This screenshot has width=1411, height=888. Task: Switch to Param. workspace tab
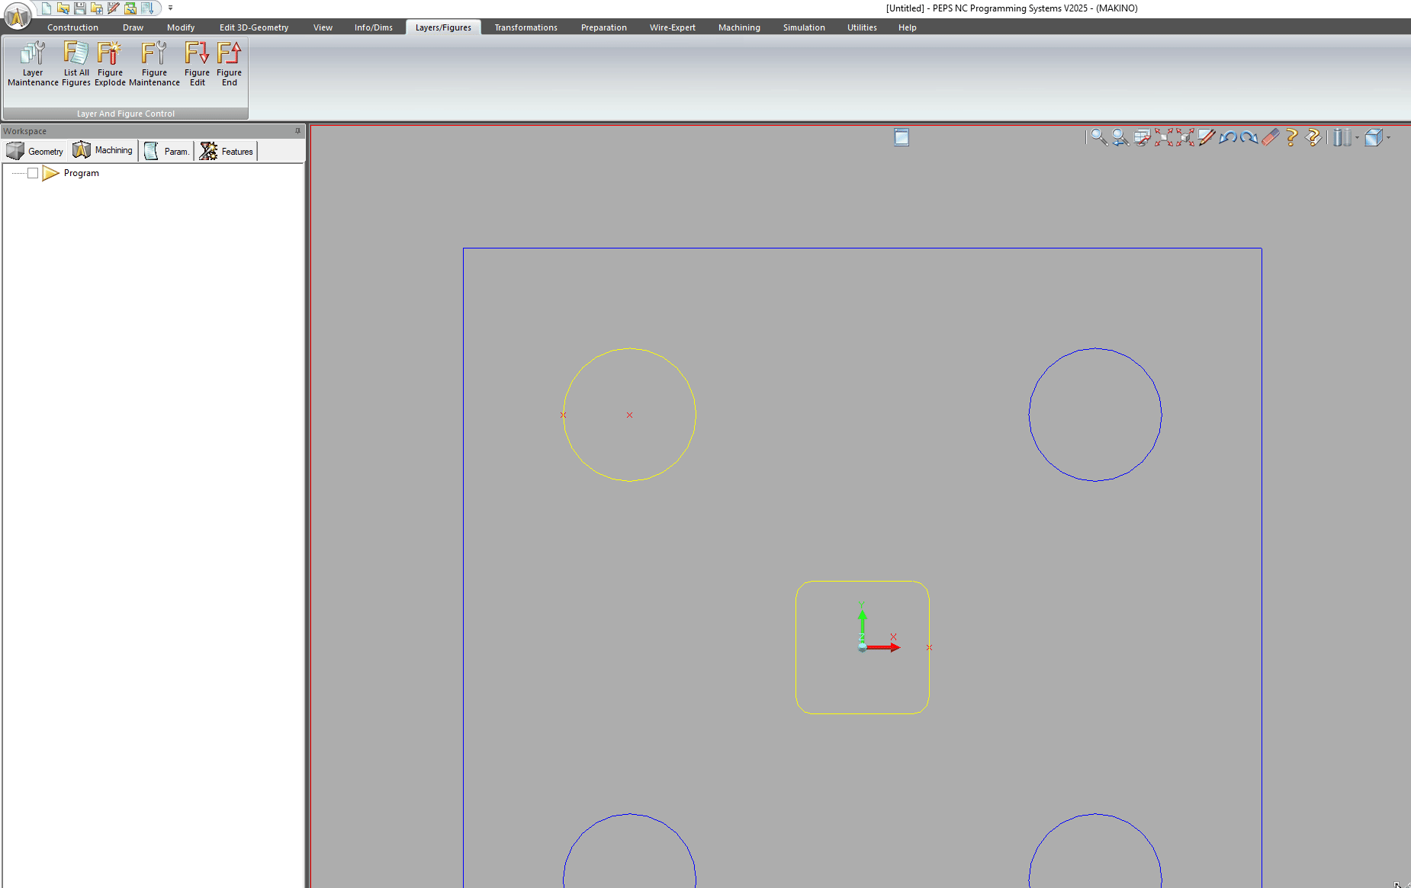[166, 151]
